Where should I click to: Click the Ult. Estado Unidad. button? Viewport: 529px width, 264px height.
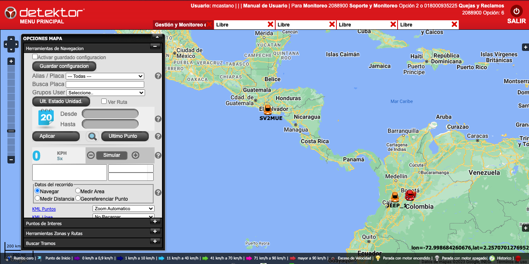[x=61, y=101]
